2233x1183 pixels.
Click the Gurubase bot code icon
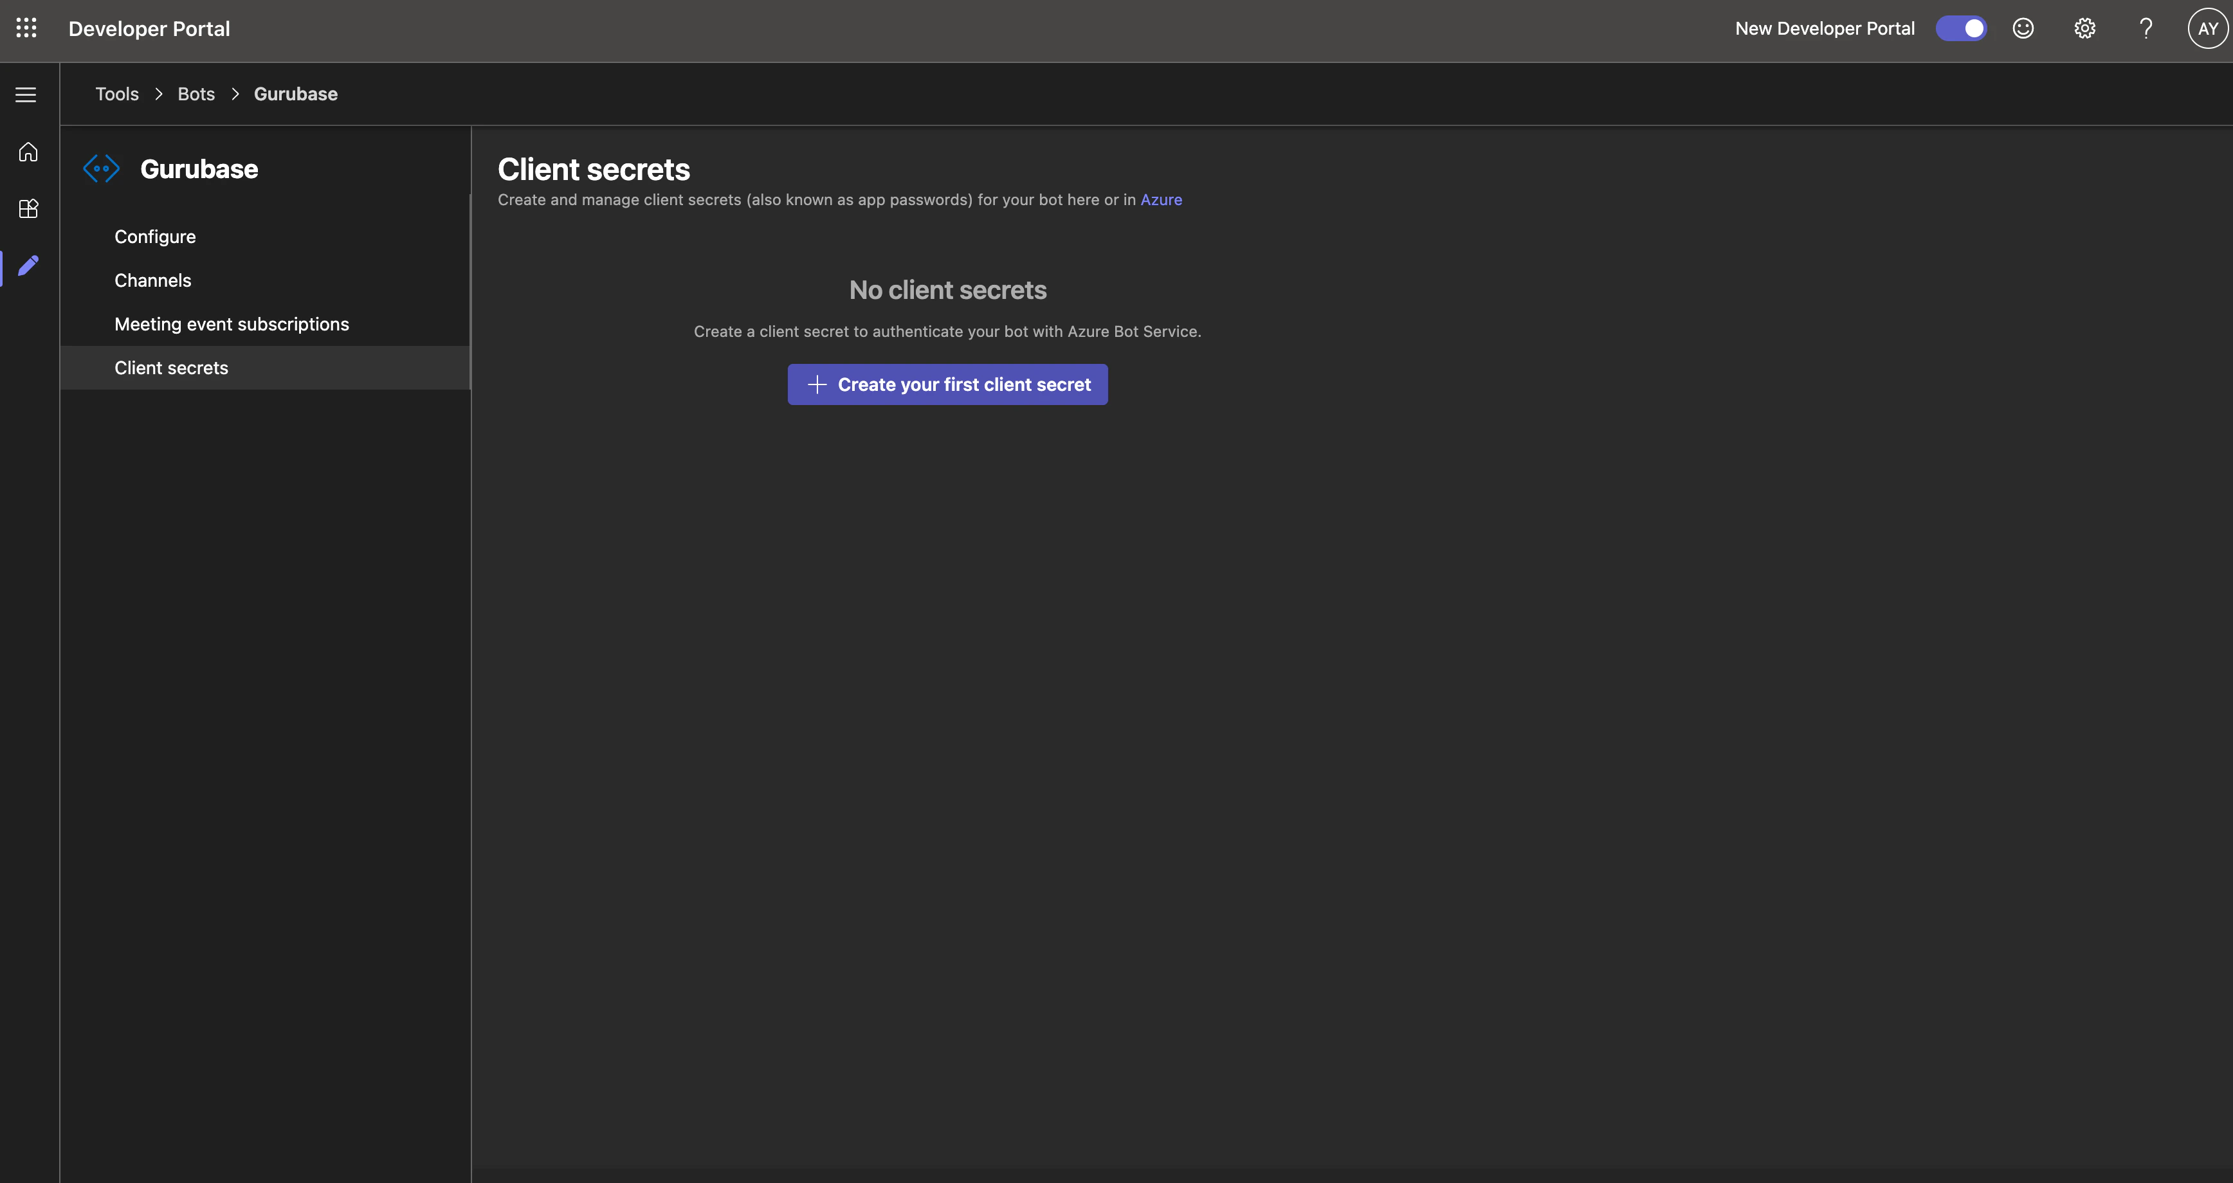[x=102, y=168]
